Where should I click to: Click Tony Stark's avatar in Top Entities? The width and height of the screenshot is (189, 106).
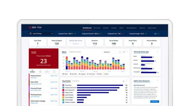tap(64, 85)
